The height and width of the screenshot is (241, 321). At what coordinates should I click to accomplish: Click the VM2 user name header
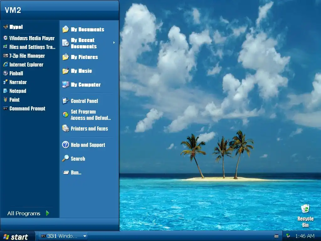pos(13,10)
